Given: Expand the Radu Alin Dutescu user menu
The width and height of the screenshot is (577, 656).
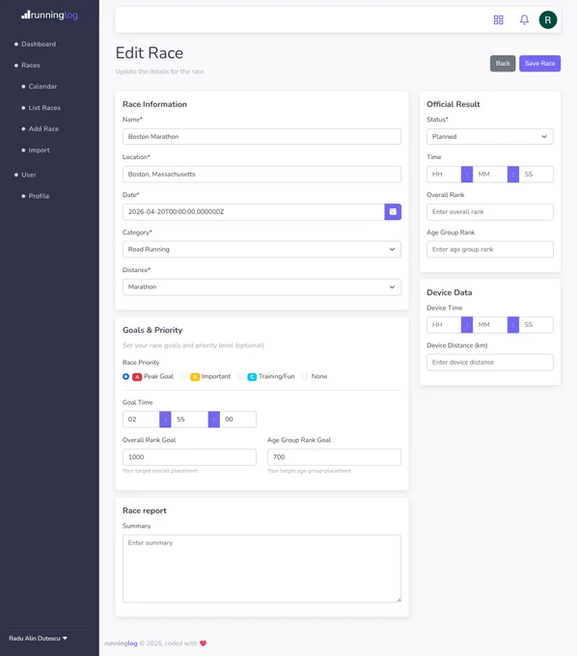Looking at the screenshot, I should point(38,638).
